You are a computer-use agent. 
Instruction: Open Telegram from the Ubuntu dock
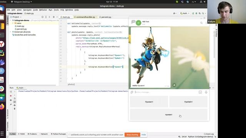[2, 97]
